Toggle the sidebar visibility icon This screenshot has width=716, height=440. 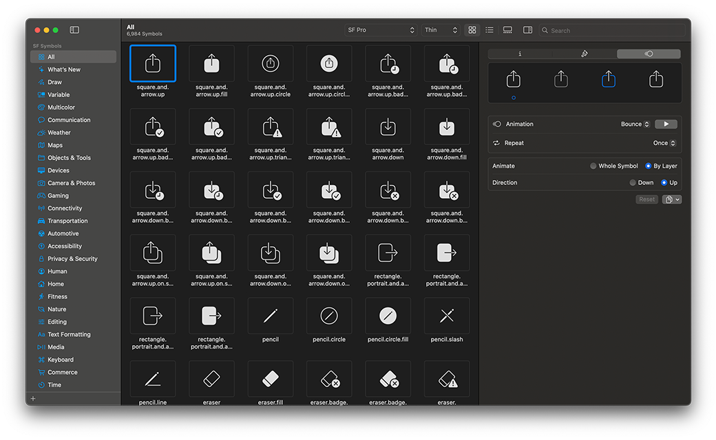pyautogui.click(x=74, y=30)
